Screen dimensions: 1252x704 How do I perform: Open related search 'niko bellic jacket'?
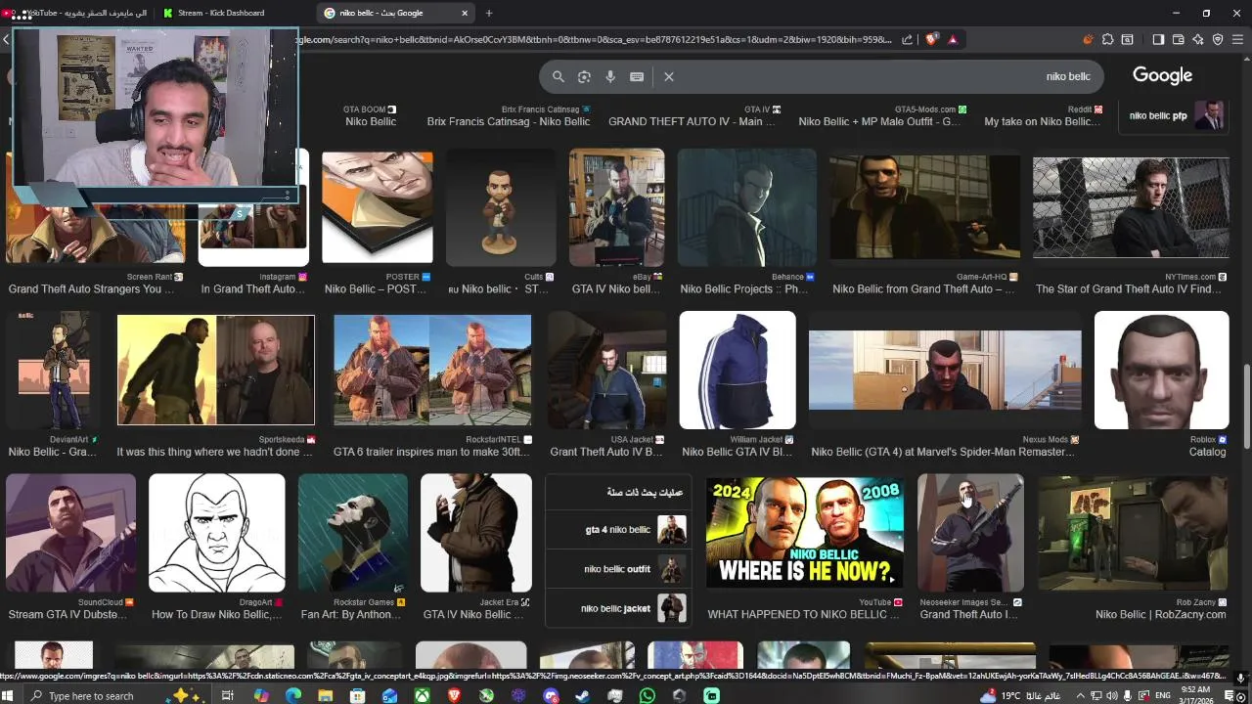click(x=617, y=608)
